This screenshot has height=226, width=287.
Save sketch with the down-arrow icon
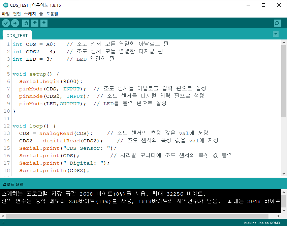click(44, 23)
